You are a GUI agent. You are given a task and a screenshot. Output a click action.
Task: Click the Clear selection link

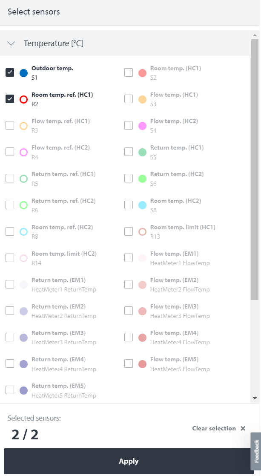click(x=214, y=428)
